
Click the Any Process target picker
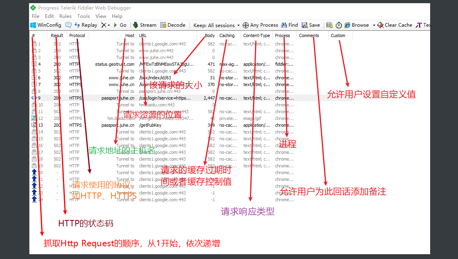[x=260, y=25]
